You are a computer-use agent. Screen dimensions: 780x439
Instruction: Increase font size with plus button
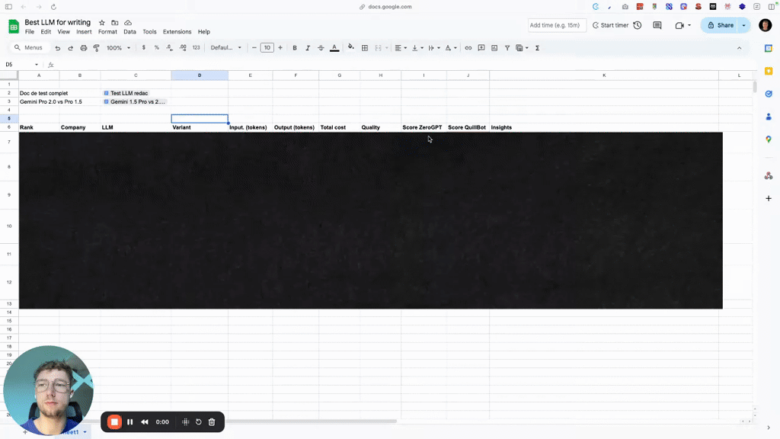280,48
